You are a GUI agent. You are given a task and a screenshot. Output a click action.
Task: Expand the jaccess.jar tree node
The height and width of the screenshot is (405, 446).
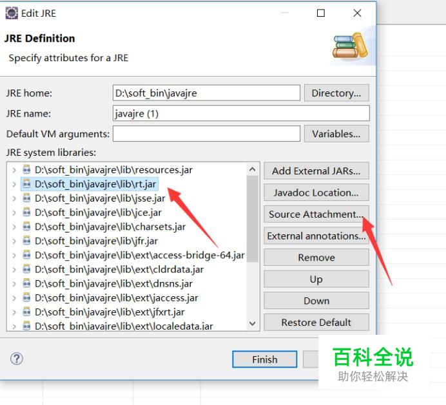14,298
